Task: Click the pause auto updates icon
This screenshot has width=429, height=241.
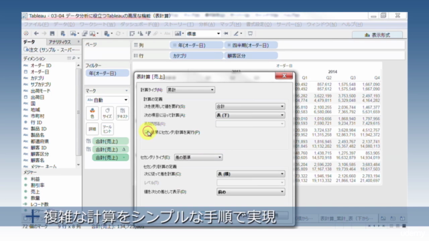Action: [x=107, y=33]
